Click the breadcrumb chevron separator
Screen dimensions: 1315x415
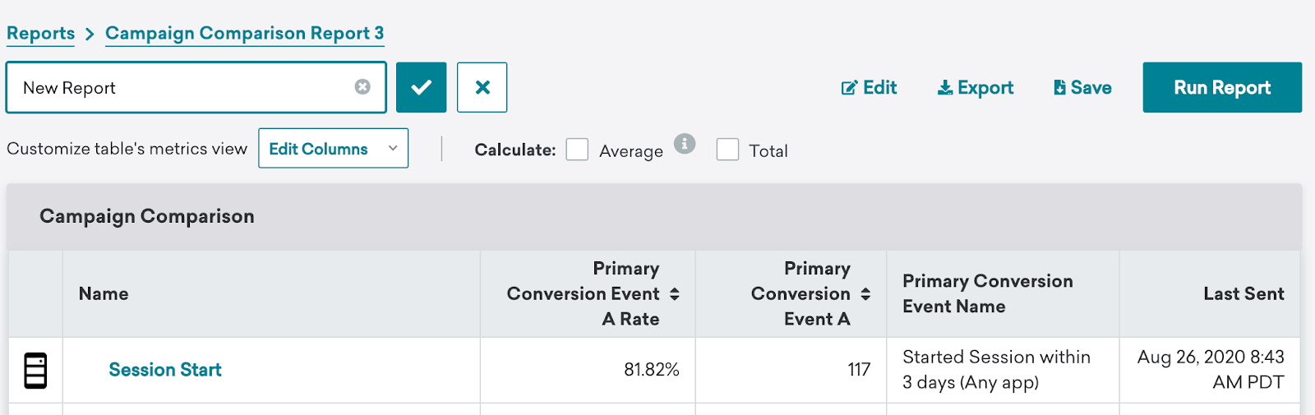click(90, 34)
